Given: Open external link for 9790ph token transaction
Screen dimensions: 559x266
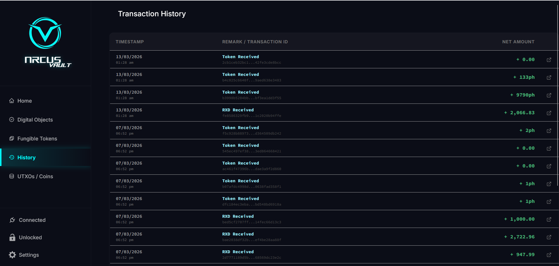Looking at the screenshot, I should click(x=549, y=95).
